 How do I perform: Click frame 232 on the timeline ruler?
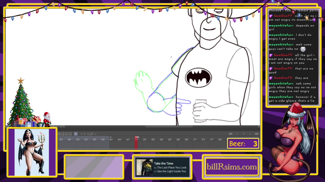pos(86,140)
